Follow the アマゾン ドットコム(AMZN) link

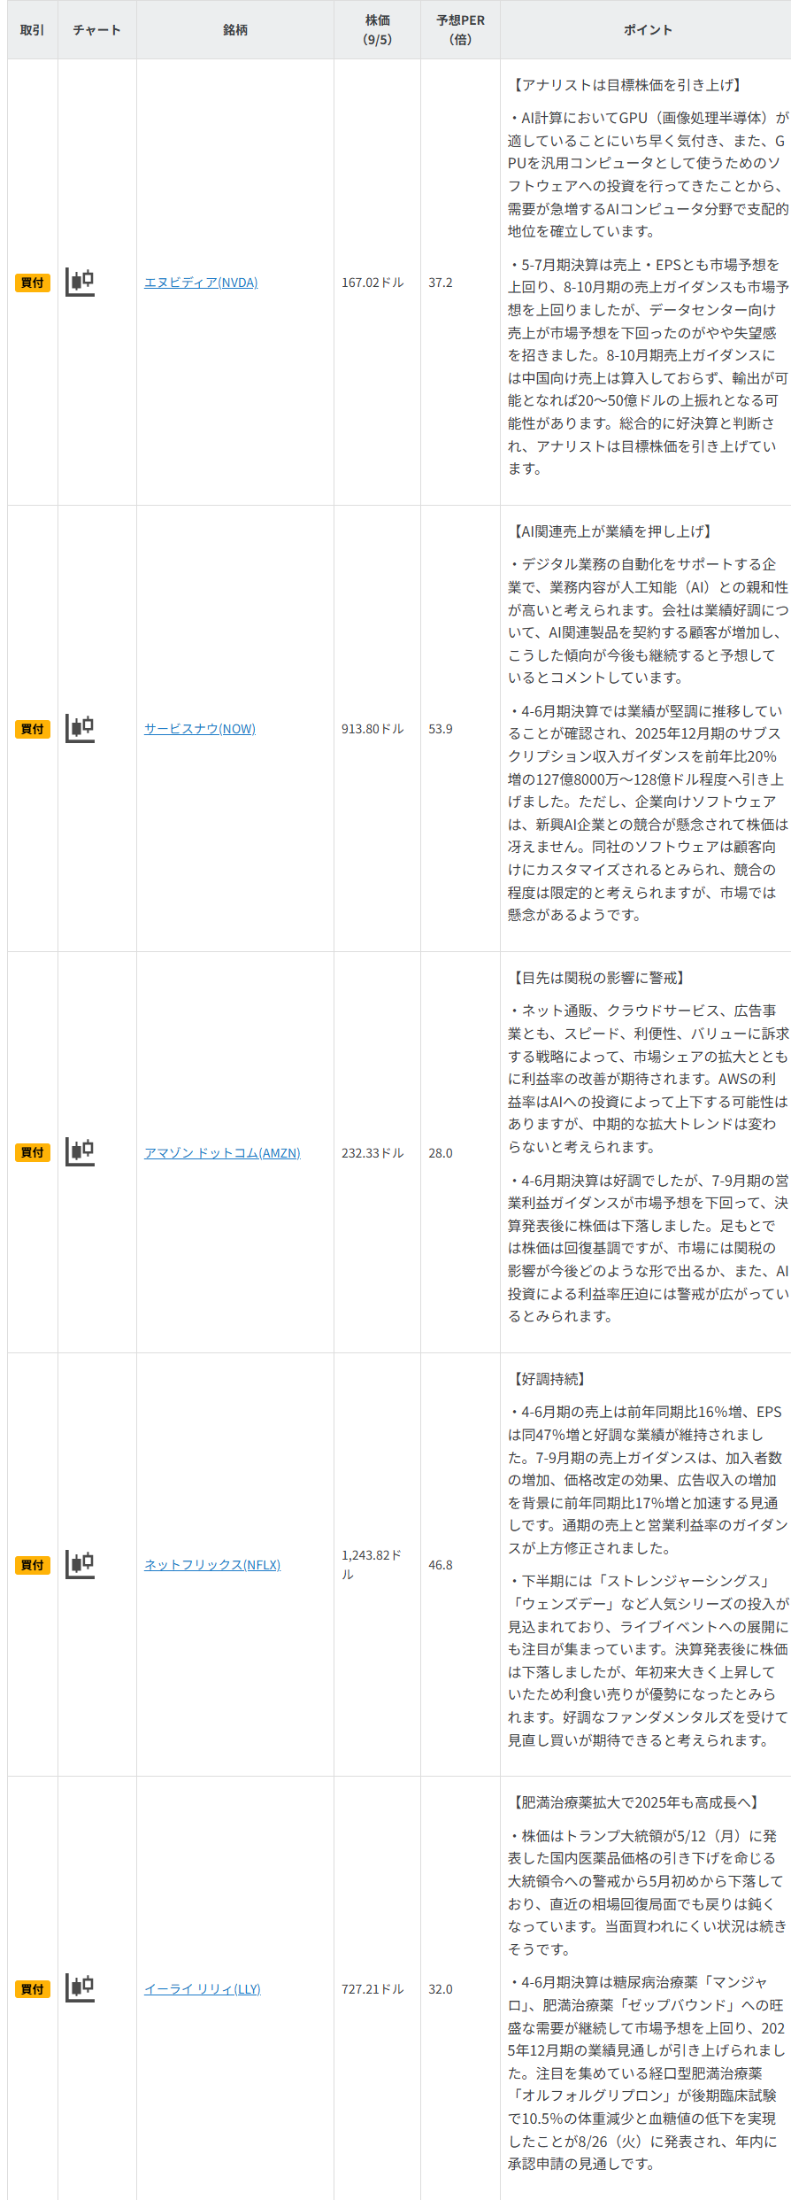click(x=222, y=1153)
